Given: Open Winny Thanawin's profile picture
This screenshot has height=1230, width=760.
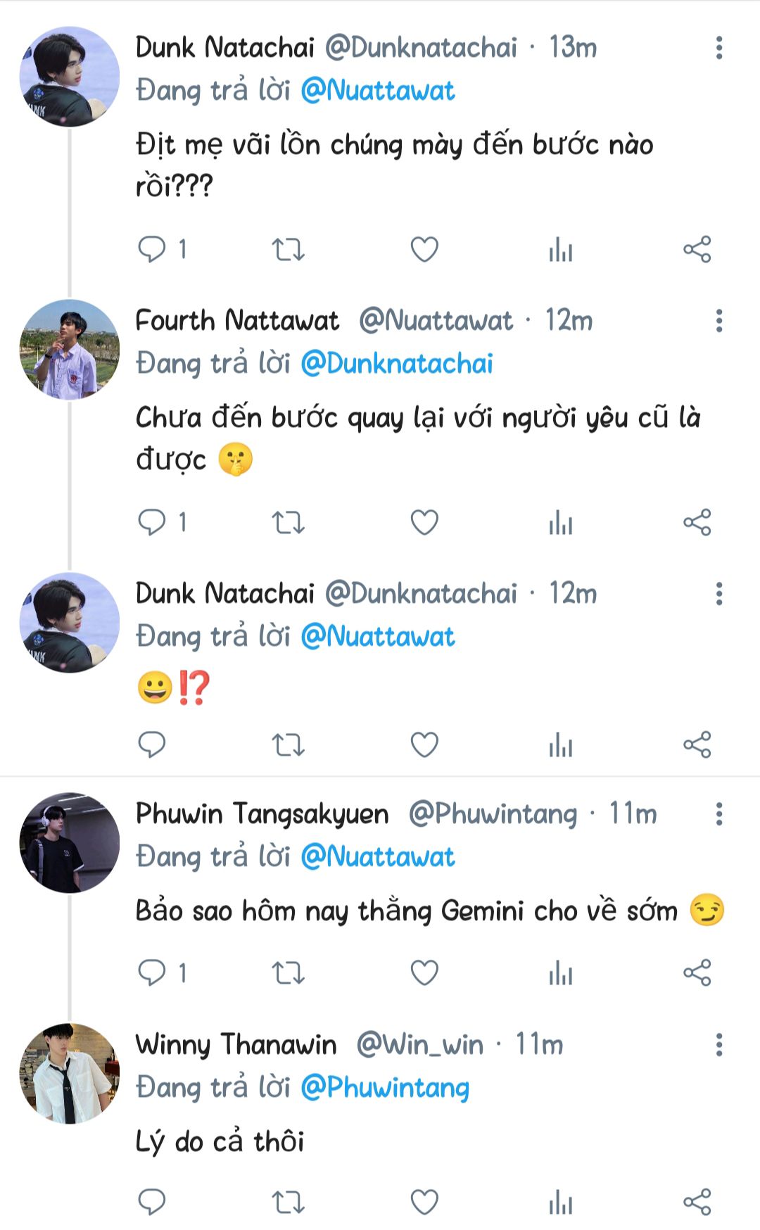Looking at the screenshot, I should (x=69, y=1073).
